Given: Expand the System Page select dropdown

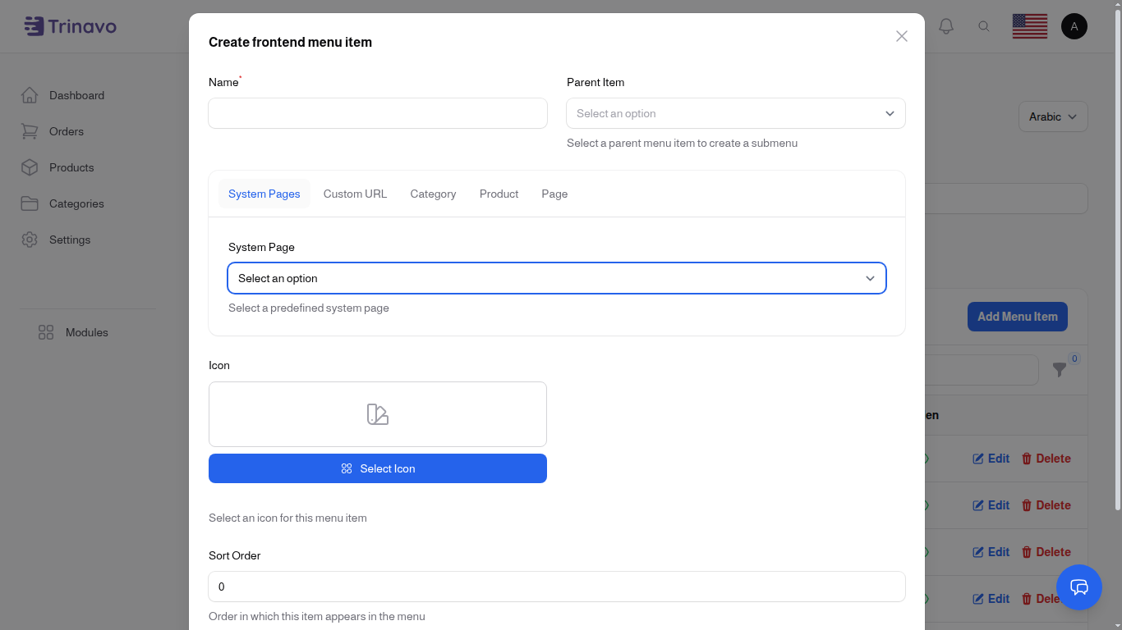Looking at the screenshot, I should click(557, 278).
